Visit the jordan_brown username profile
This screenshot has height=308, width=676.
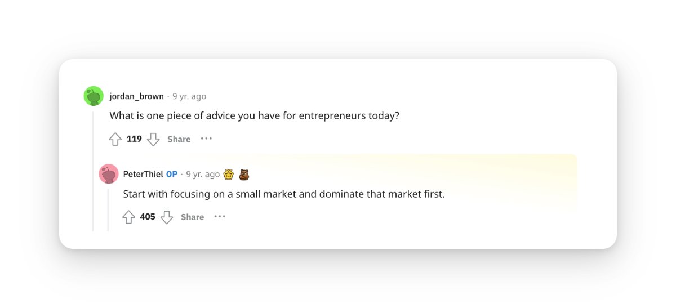pyautogui.click(x=137, y=96)
